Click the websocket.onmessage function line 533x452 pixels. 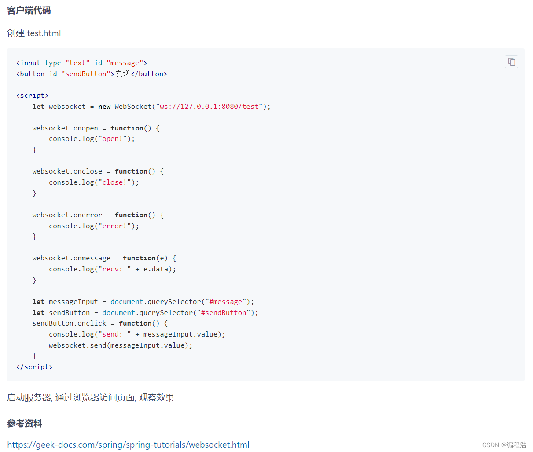(x=104, y=258)
